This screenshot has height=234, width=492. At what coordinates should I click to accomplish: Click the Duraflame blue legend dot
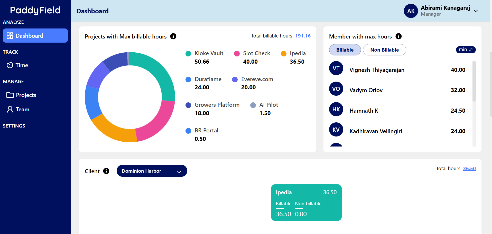(x=188, y=79)
